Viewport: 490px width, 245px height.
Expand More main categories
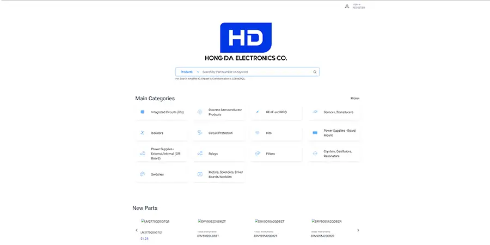pos(355,99)
